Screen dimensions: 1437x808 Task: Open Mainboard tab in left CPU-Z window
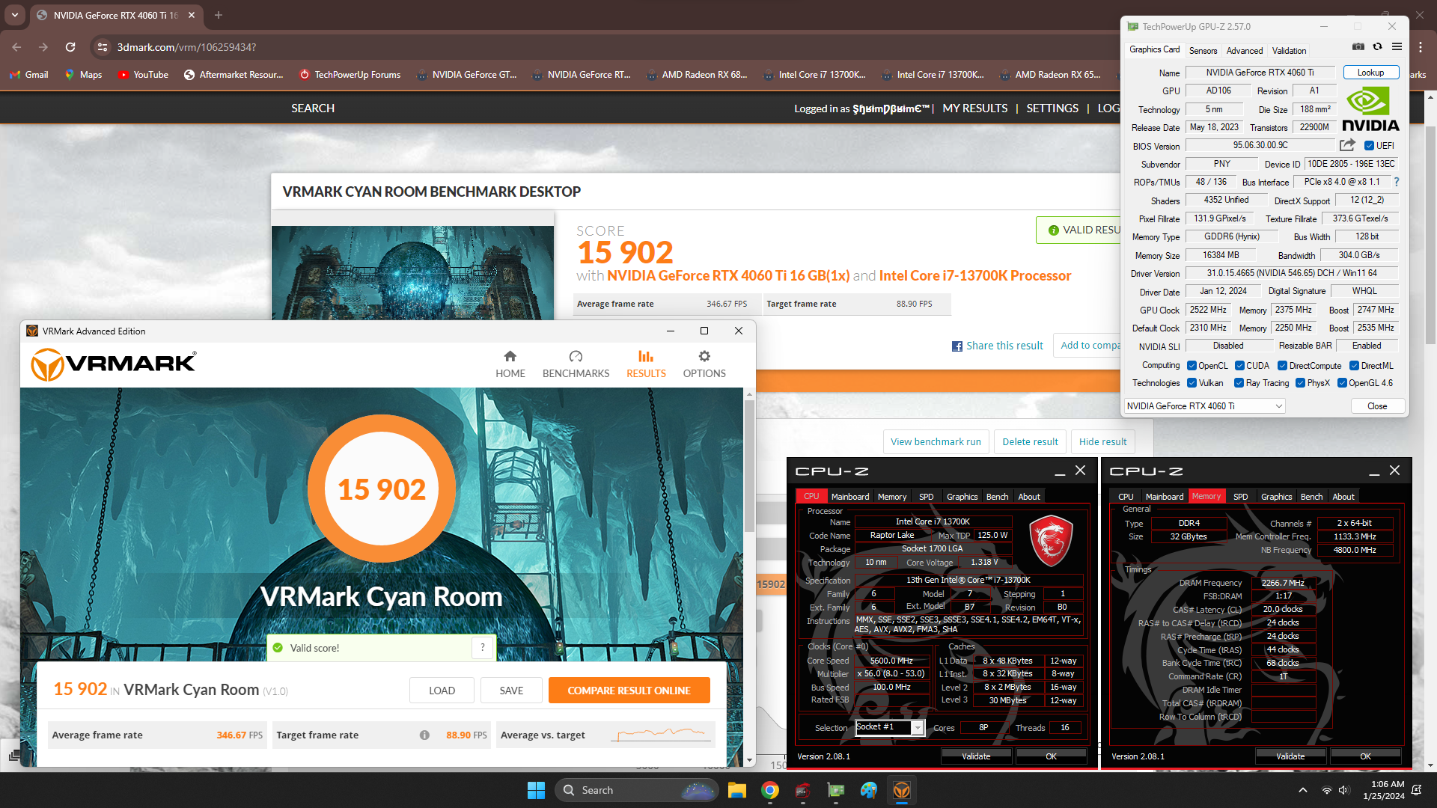[x=850, y=497]
